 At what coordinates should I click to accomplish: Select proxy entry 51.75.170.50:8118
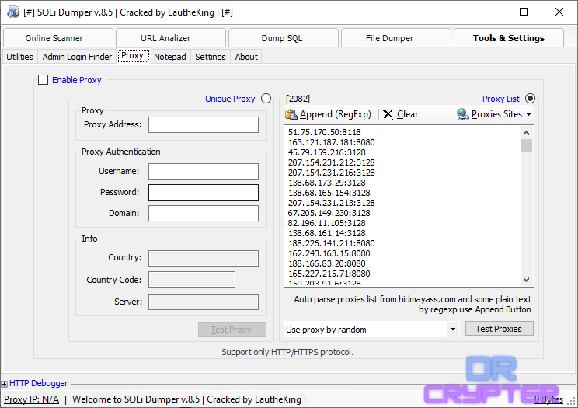[x=325, y=132]
